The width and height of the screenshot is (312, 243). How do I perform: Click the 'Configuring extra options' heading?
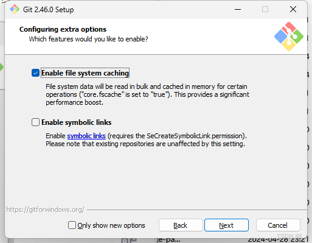[63, 29]
